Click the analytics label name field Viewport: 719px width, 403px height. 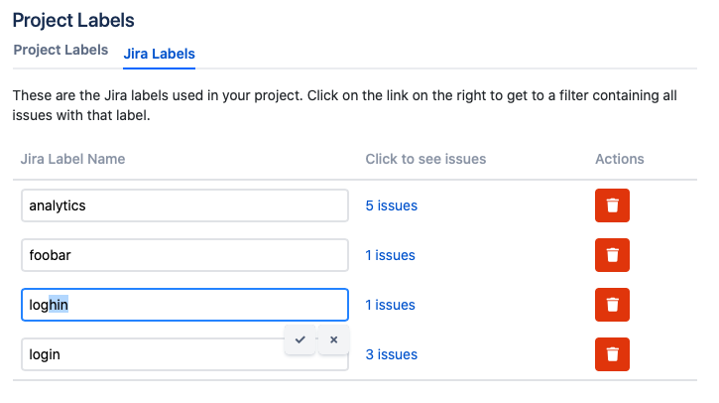click(x=184, y=205)
